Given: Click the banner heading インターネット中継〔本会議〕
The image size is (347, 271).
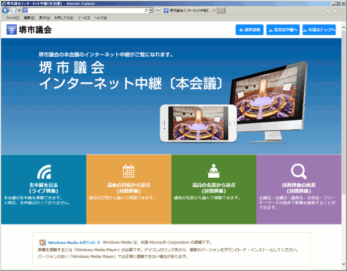Looking at the screenshot, I should 131,83.
